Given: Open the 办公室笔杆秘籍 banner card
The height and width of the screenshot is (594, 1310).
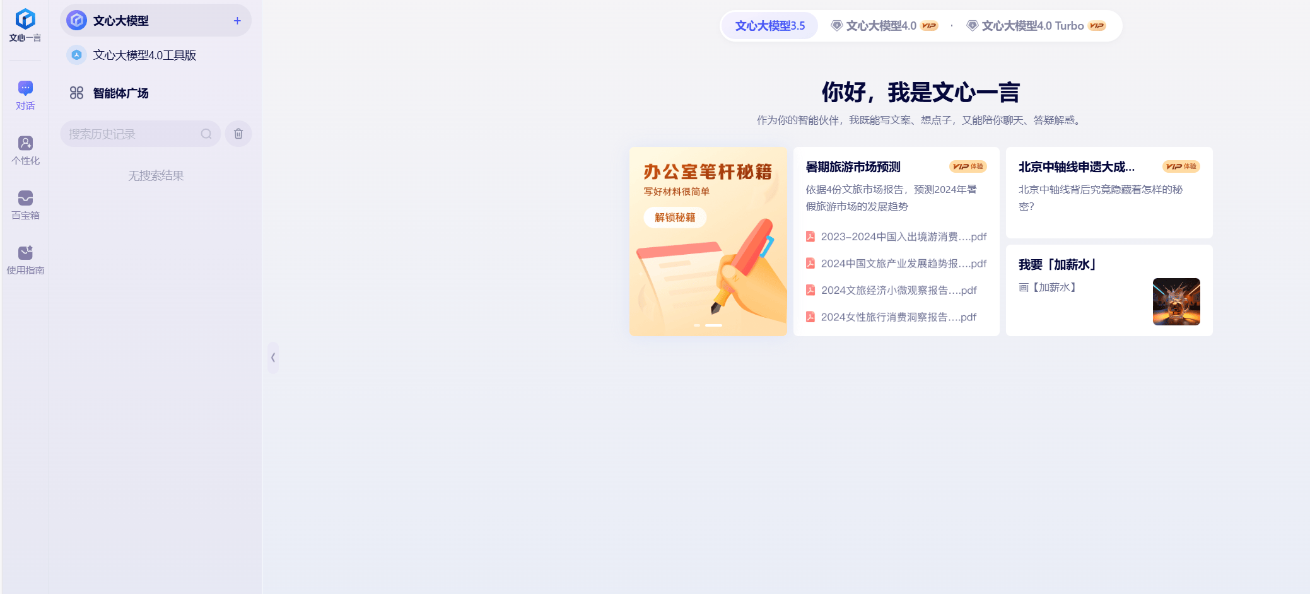Looking at the screenshot, I should pos(708,242).
